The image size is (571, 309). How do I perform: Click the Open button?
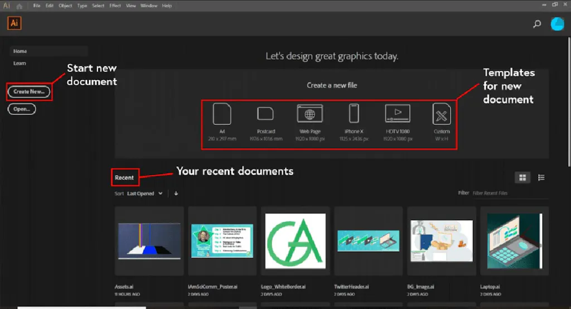(x=22, y=109)
